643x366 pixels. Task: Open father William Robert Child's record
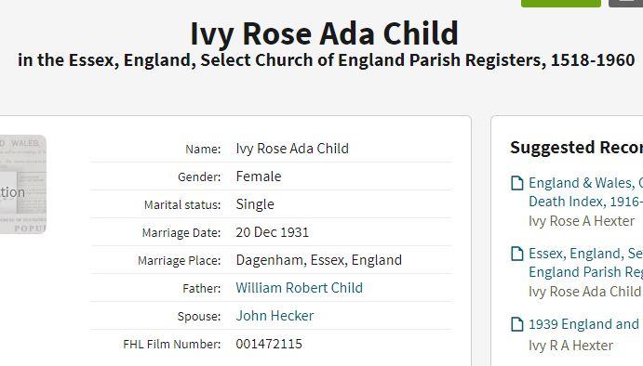(x=299, y=288)
